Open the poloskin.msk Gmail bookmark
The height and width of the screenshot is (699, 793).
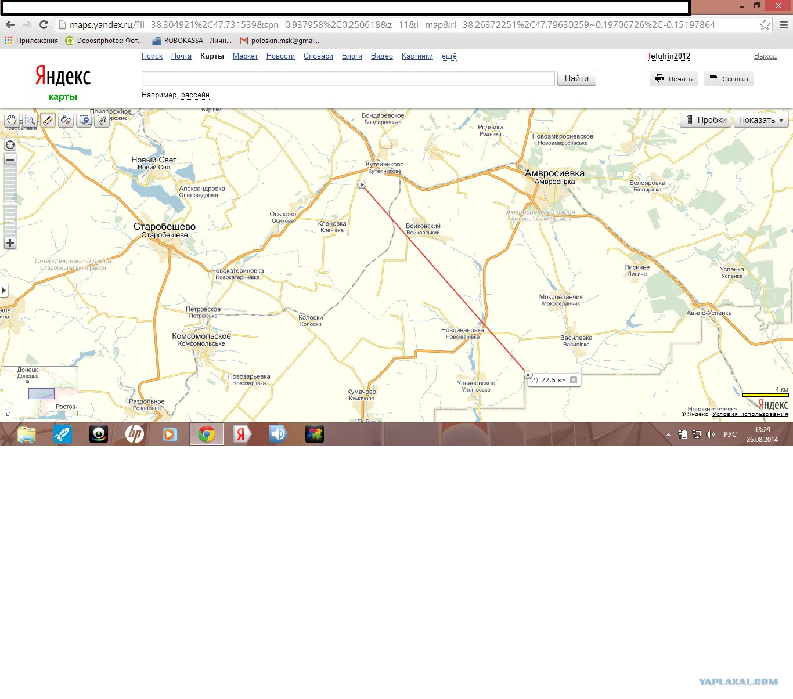[279, 41]
